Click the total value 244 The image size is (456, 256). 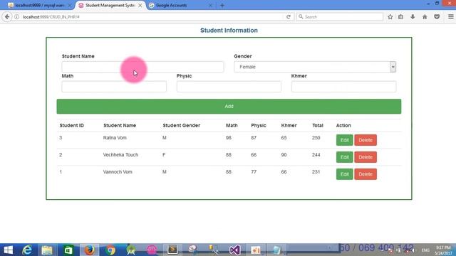(x=316, y=155)
